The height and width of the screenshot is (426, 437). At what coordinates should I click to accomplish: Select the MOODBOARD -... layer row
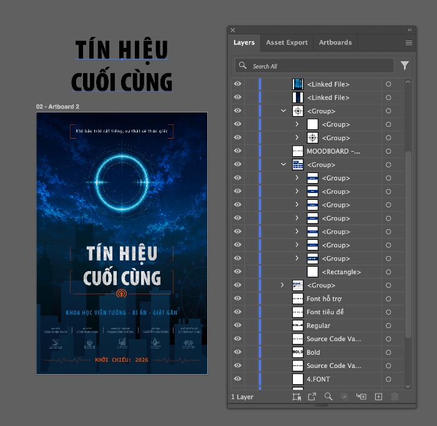(318, 151)
